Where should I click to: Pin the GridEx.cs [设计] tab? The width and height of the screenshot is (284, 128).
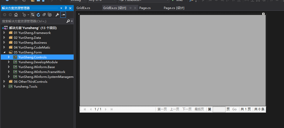(x=130, y=8)
